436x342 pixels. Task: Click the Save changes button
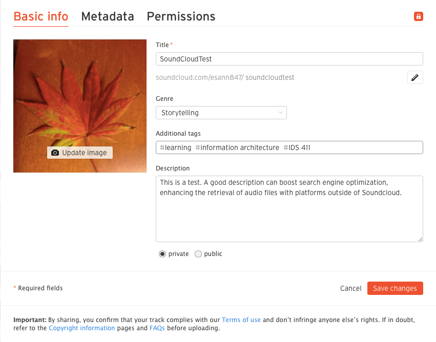[395, 288]
